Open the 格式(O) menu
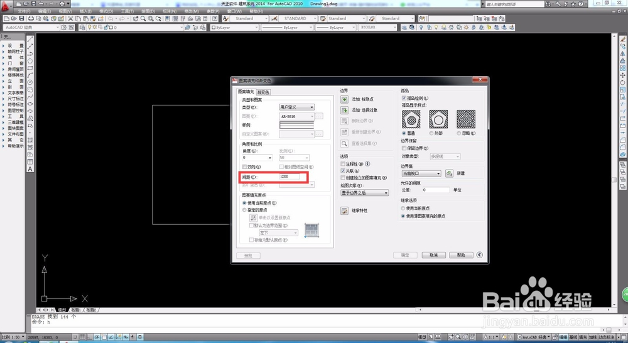This screenshot has width=628, height=343. [x=106, y=11]
